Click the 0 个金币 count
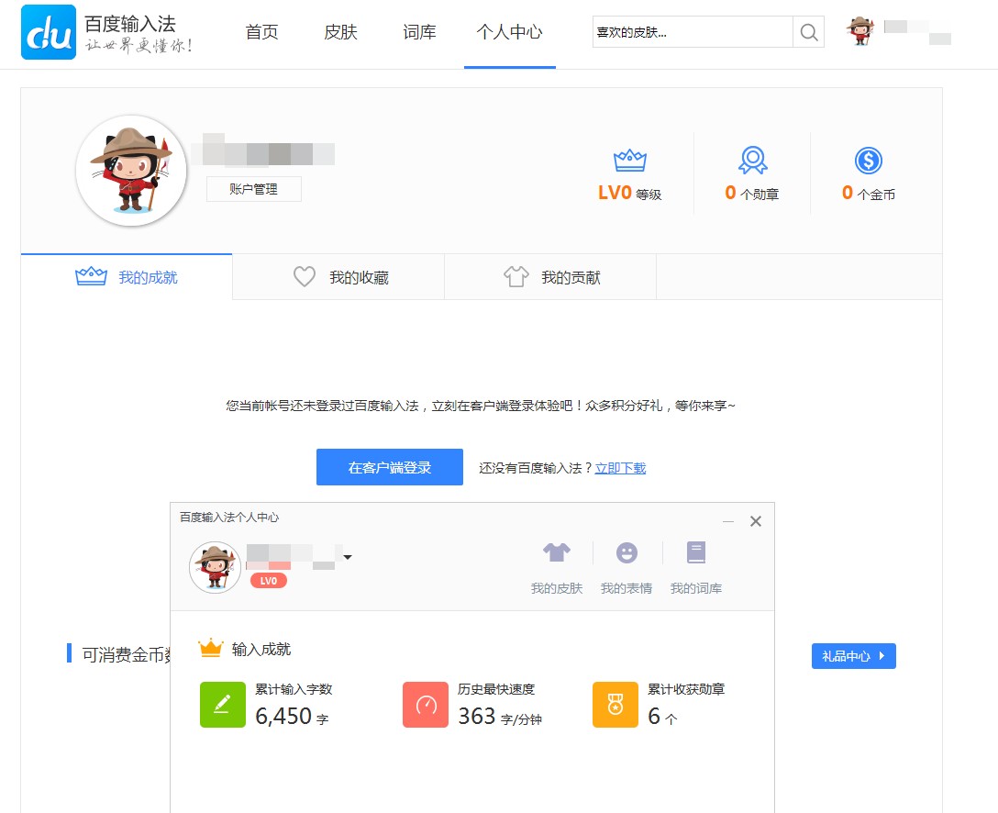The height and width of the screenshot is (813, 998). tap(868, 193)
